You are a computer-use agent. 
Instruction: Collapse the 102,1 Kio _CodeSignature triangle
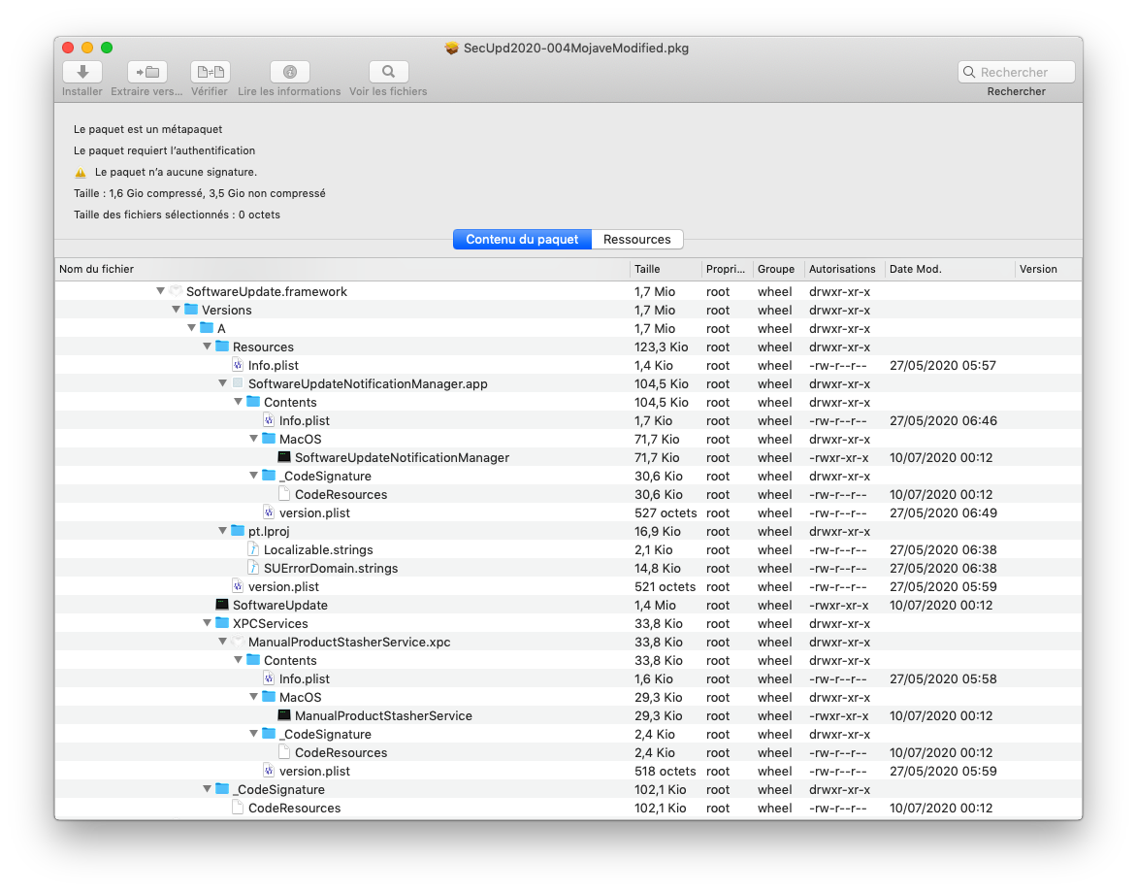pos(207,789)
